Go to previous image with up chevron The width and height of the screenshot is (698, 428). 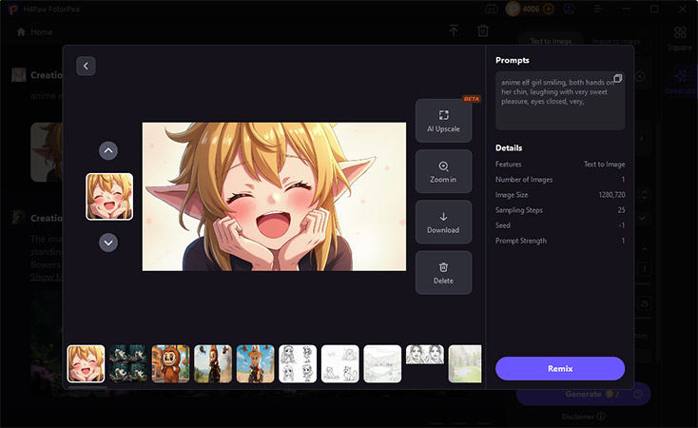pos(108,150)
